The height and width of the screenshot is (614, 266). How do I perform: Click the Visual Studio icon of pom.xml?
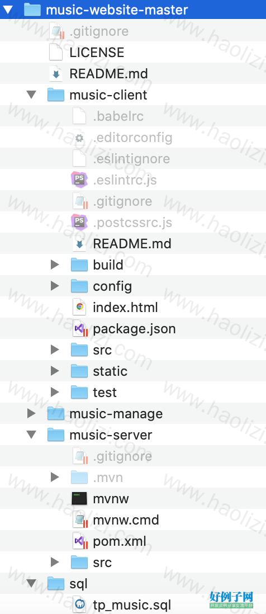[80, 541]
